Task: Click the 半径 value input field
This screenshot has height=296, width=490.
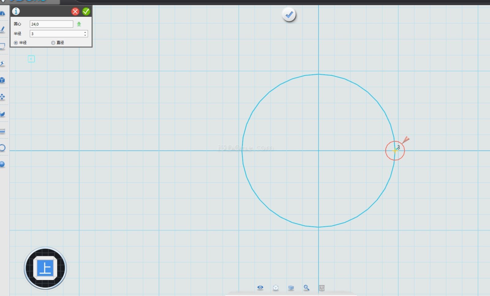Action: 57,34
